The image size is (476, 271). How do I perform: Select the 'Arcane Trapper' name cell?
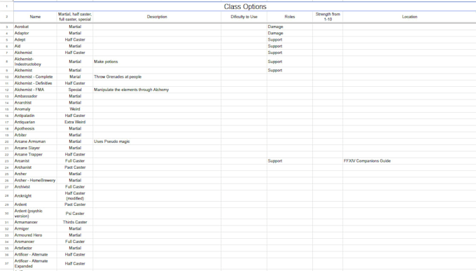coord(35,155)
